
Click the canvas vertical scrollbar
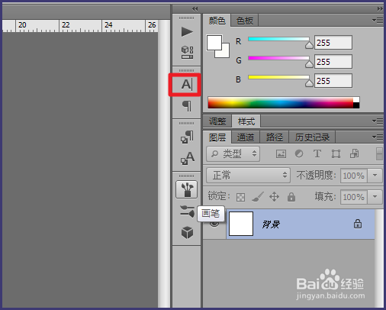pyautogui.click(x=164, y=163)
